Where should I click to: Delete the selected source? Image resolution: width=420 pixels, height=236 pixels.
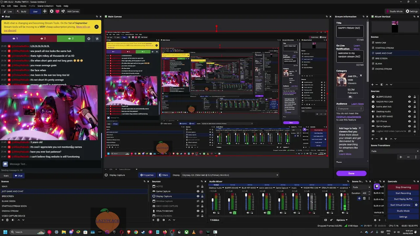pyautogui.click(x=158, y=220)
